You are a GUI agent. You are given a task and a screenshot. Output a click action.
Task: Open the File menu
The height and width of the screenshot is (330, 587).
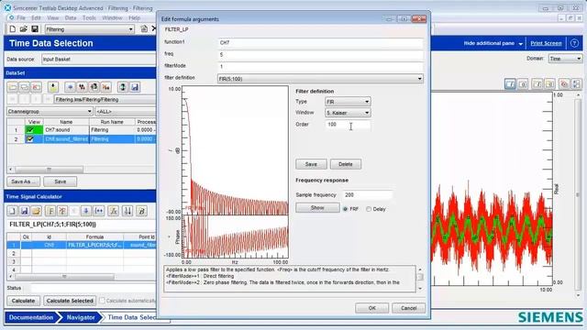(x=21, y=17)
